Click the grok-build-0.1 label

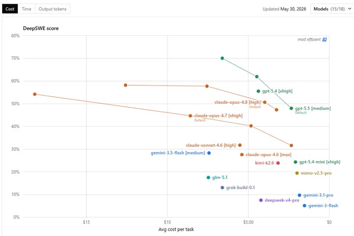(x=241, y=187)
